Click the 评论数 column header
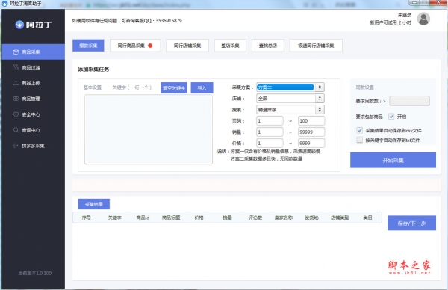Image resolution: width=448 pixels, height=290 pixels. coord(255,217)
